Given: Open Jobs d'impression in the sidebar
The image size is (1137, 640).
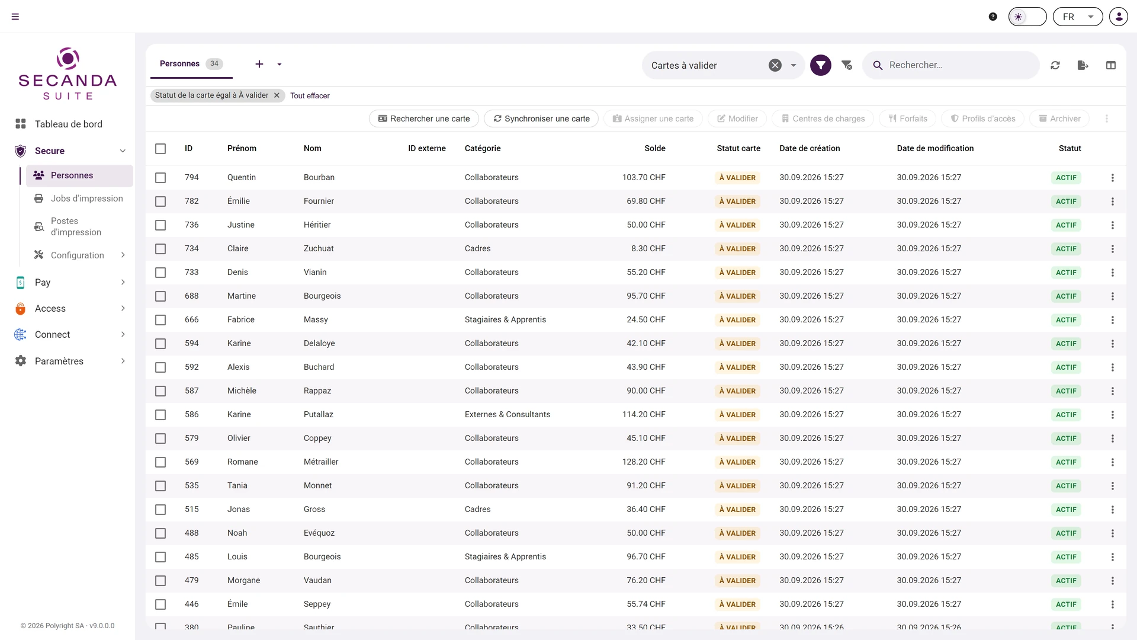Looking at the screenshot, I should [79, 199].
